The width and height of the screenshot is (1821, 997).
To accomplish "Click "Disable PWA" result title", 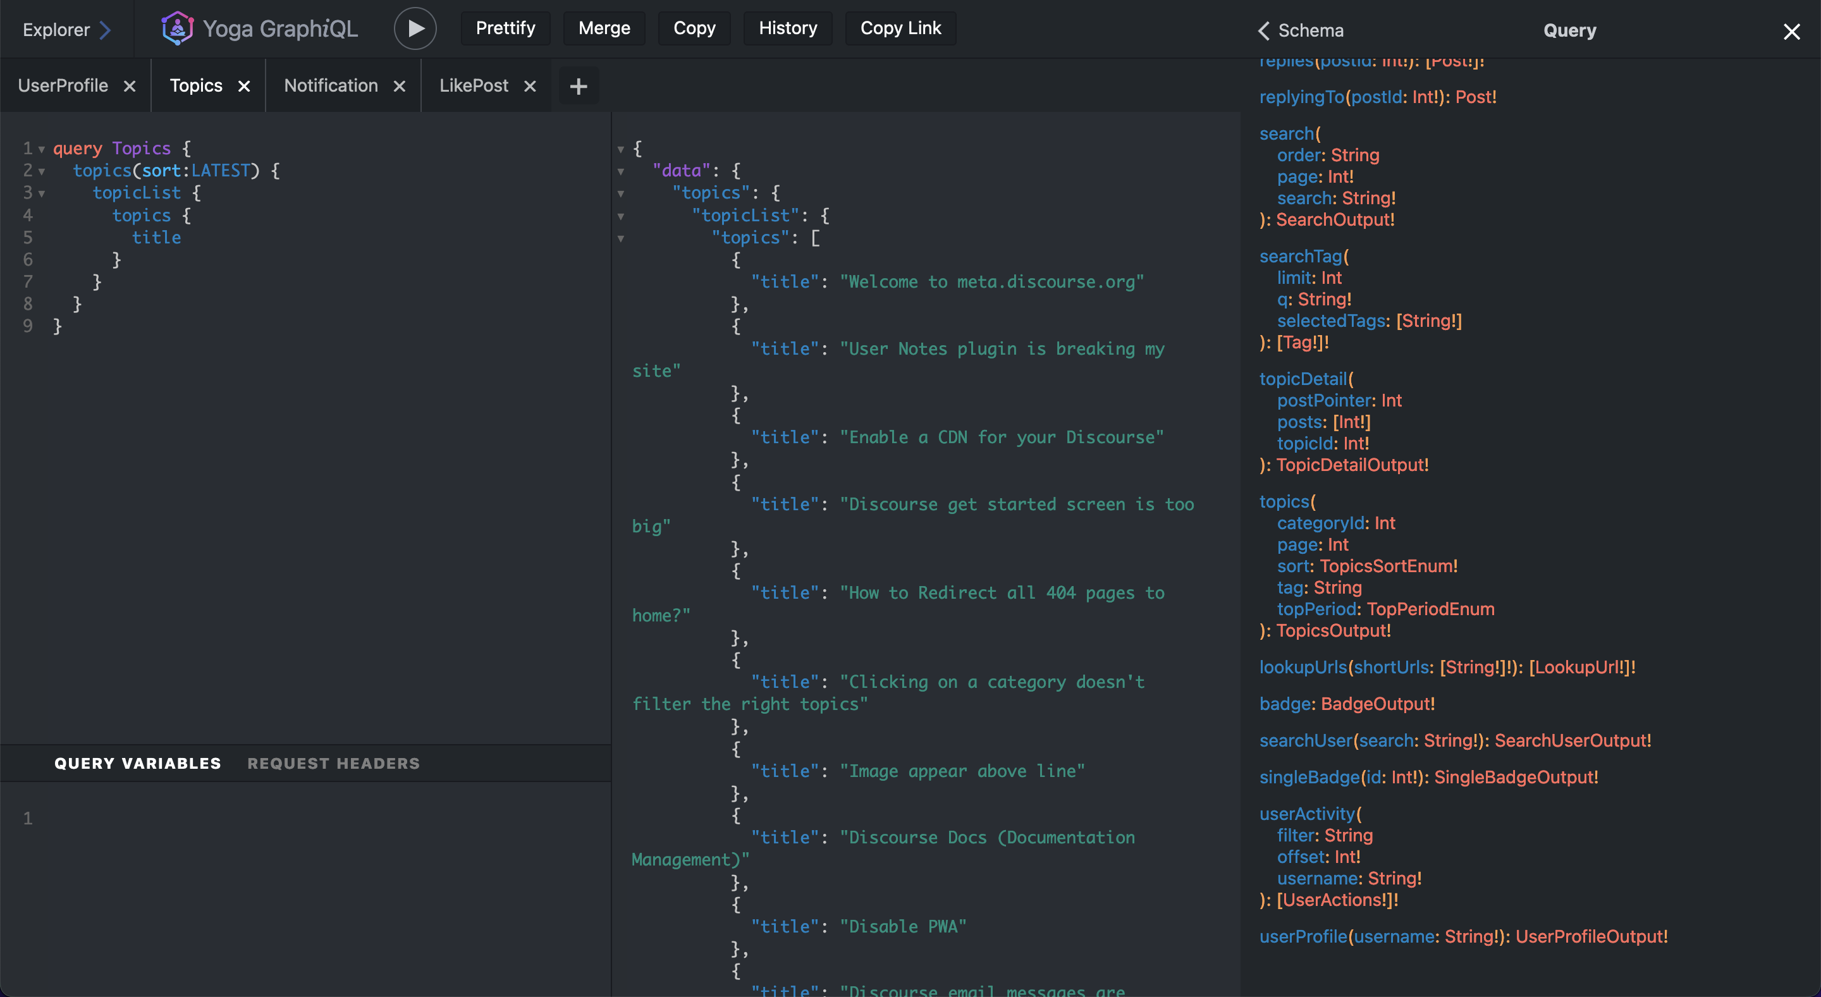I will (903, 926).
